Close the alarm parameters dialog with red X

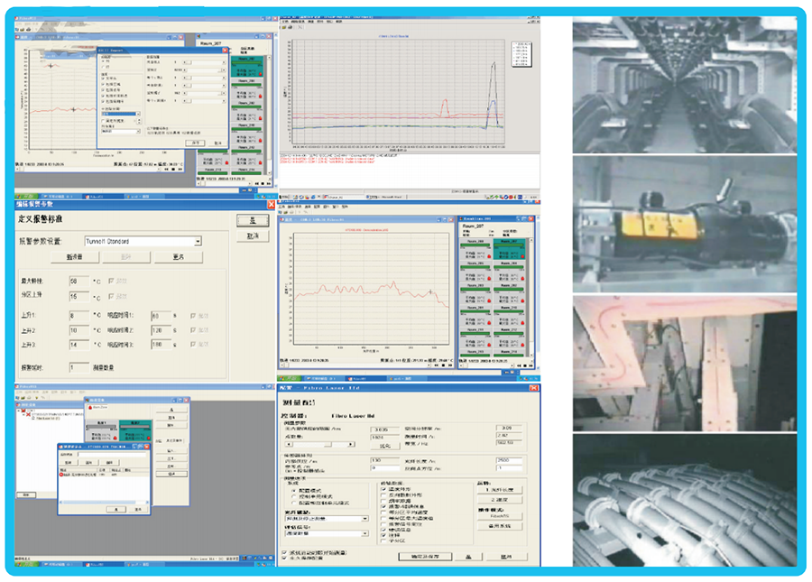pyautogui.click(x=271, y=205)
